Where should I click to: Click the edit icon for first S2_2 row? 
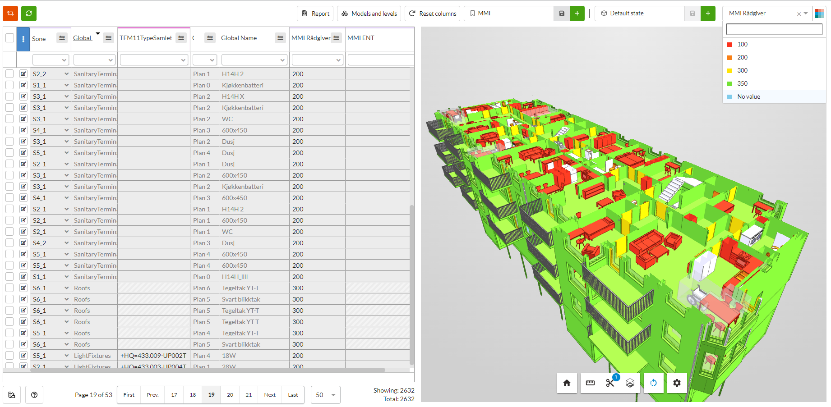[23, 74]
